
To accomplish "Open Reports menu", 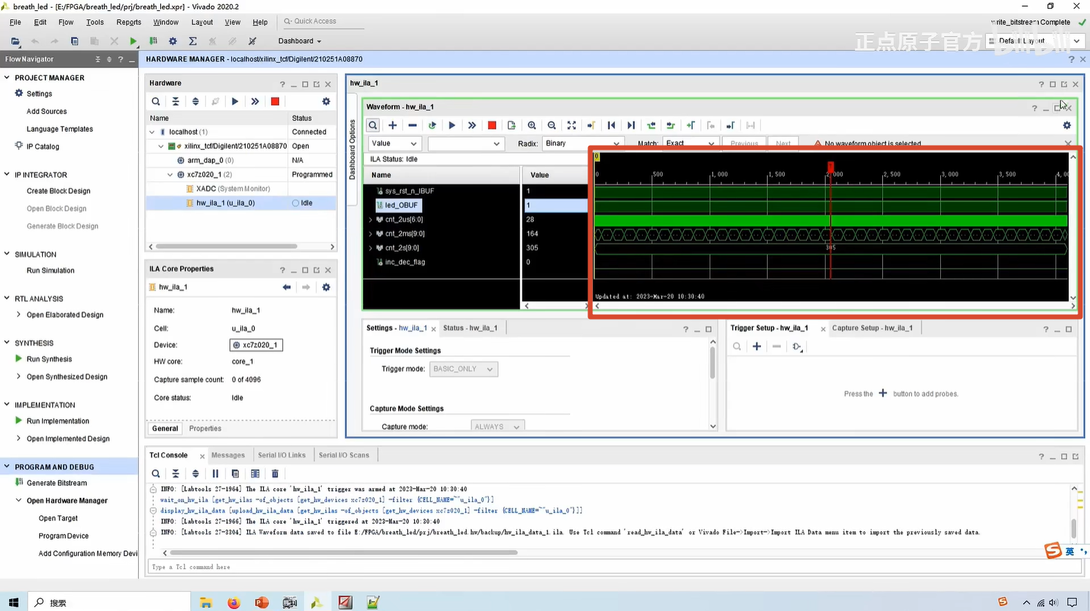I will (128, 22).
